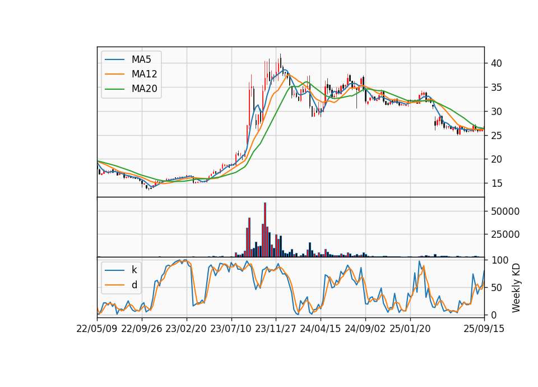Click the 25/09/15 date axis label
The height and width of the screenshot is (387, 538).
click(x=484, y=329)
